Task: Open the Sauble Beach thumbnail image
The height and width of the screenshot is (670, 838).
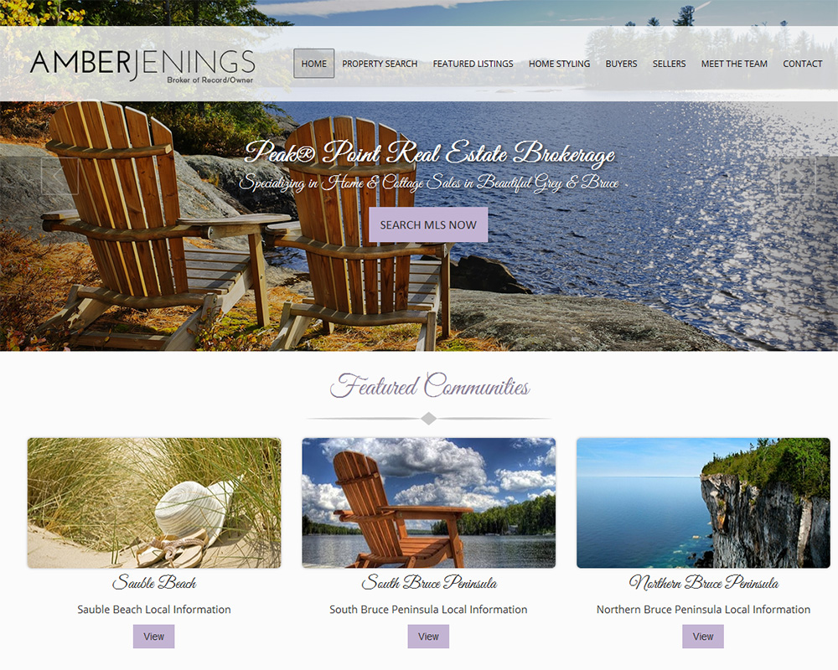Action: coord(154,502)
